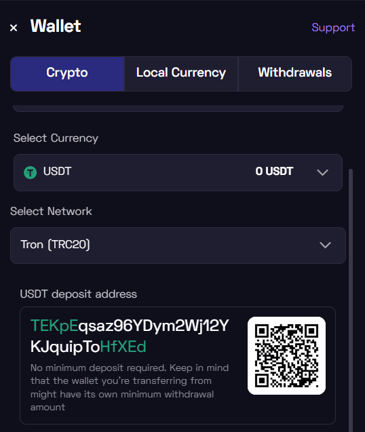Click the partially hidden field above Select Currency

point(178,109)
